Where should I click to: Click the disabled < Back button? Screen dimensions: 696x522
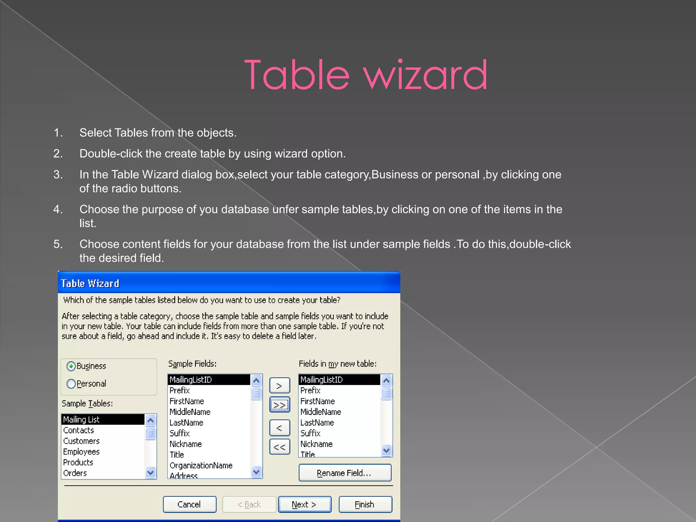[x=249, y=504]
